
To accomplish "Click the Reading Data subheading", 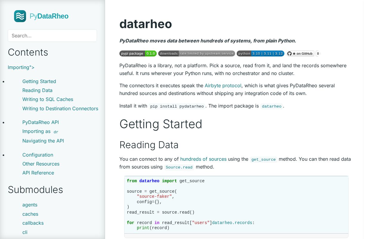I will 149,145.
